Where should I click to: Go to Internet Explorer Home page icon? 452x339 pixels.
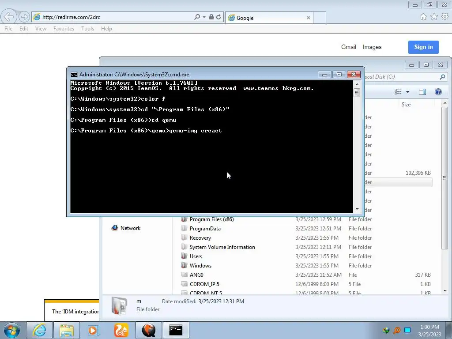(x=423, y=17)
